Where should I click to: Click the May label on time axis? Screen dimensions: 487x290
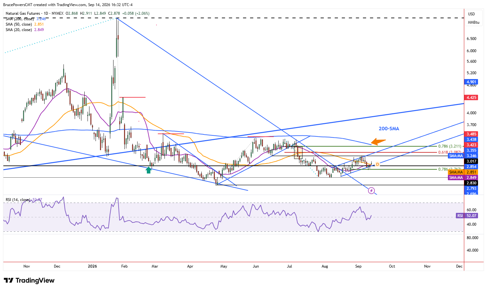click(x=224, y=266)
